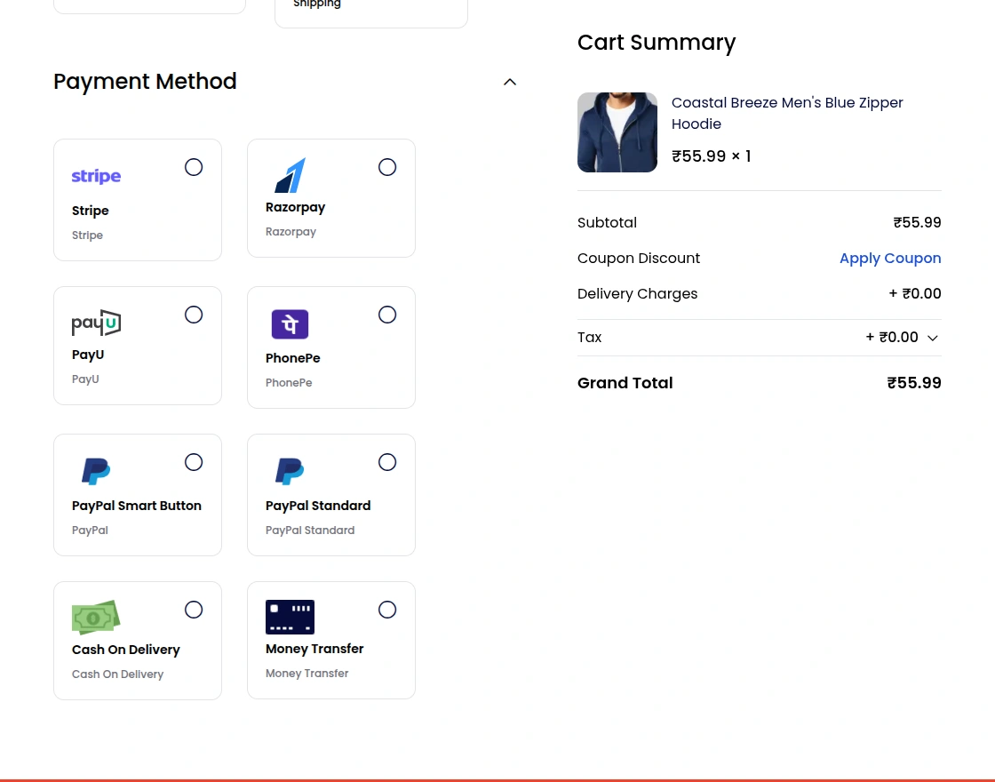The width and height of the screenshot is (995, 782).
Task: Click the Coupon Discount label
Action: 639,259
